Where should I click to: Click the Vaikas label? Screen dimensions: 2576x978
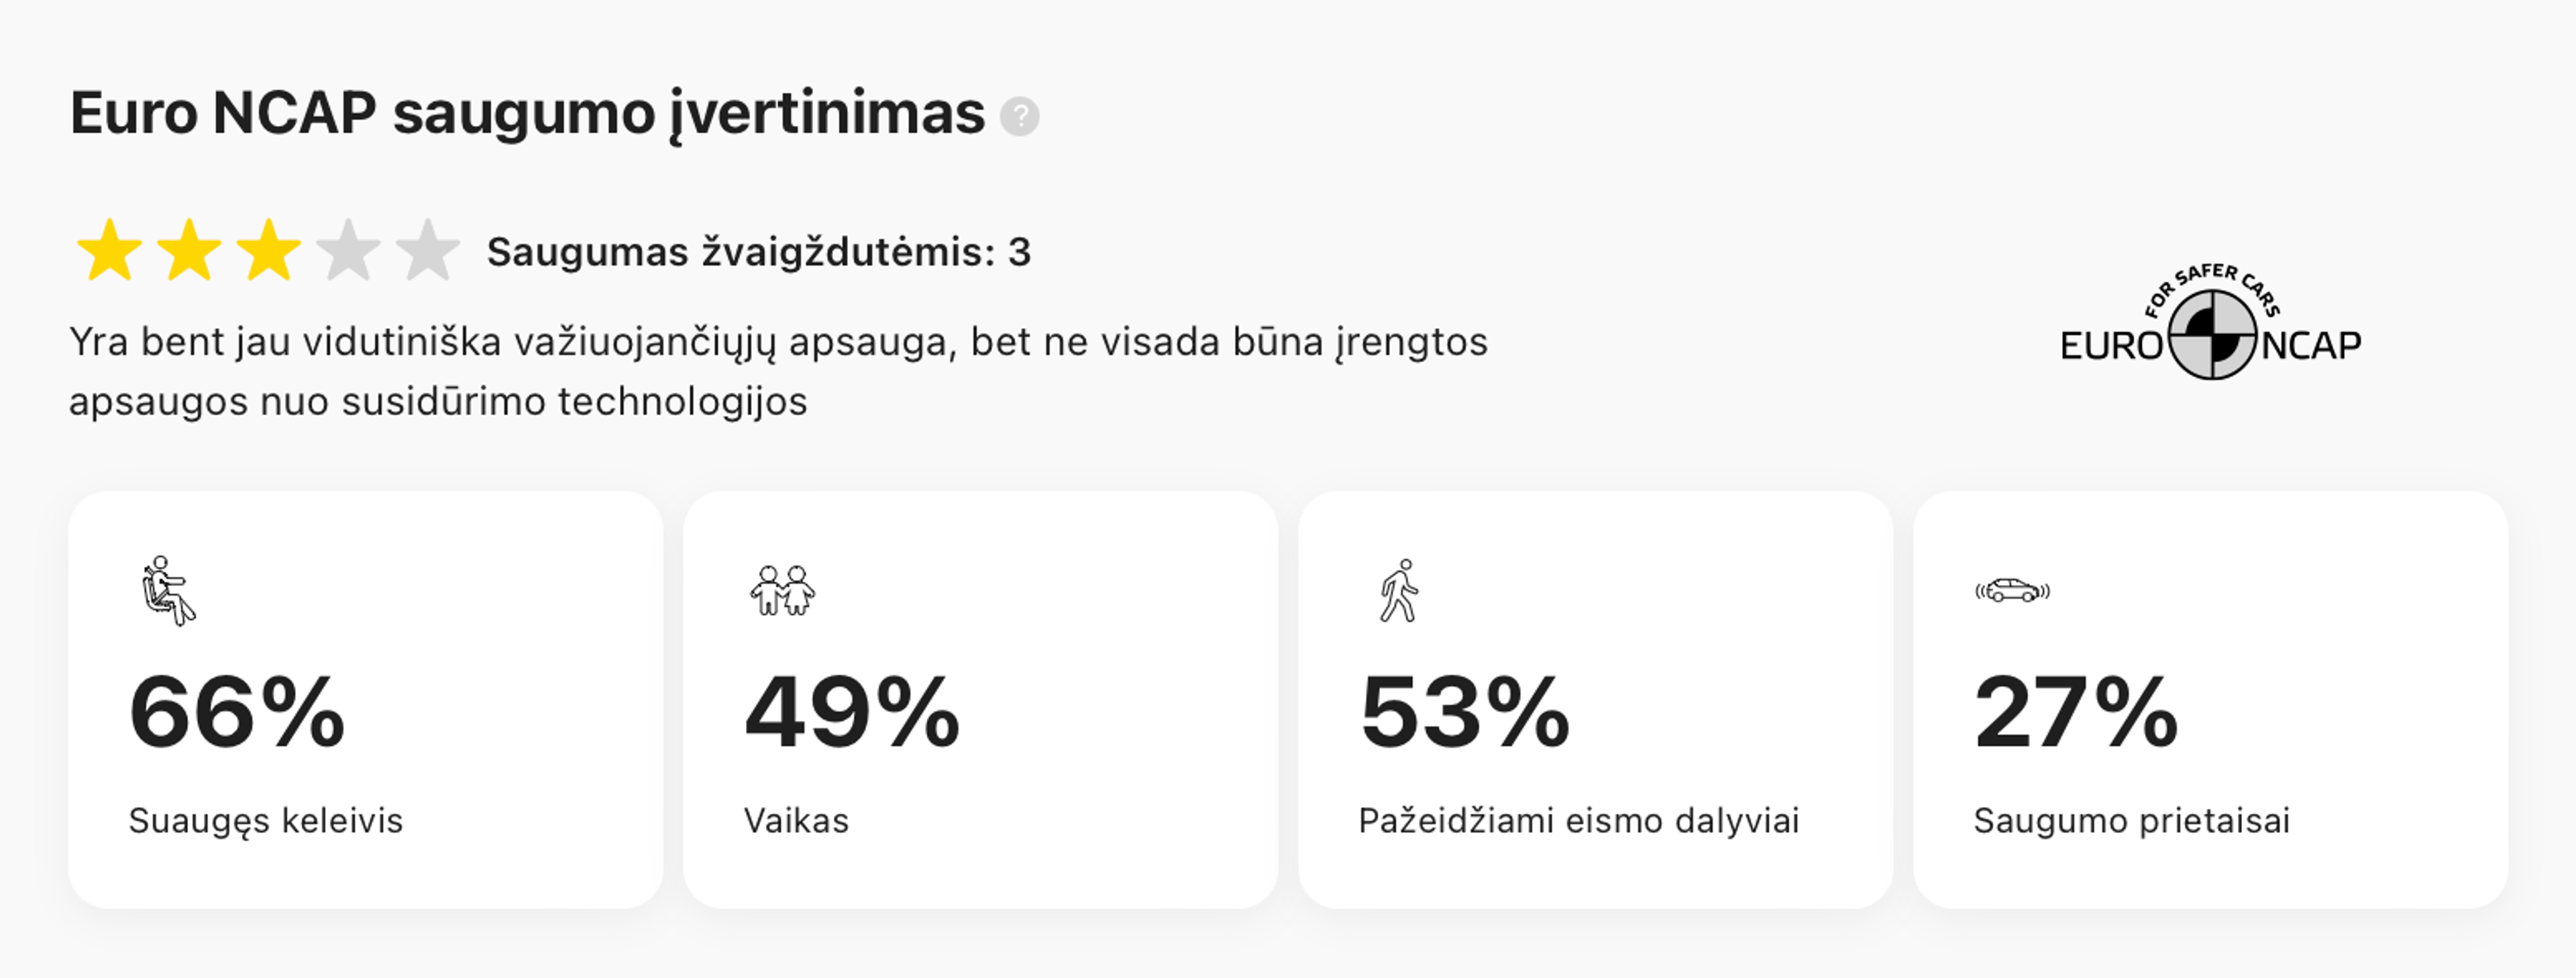(x=796, y=821)
